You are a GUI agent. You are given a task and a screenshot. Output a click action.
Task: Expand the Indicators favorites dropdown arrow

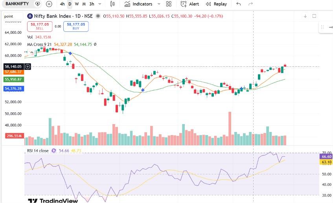click(159, 4)
